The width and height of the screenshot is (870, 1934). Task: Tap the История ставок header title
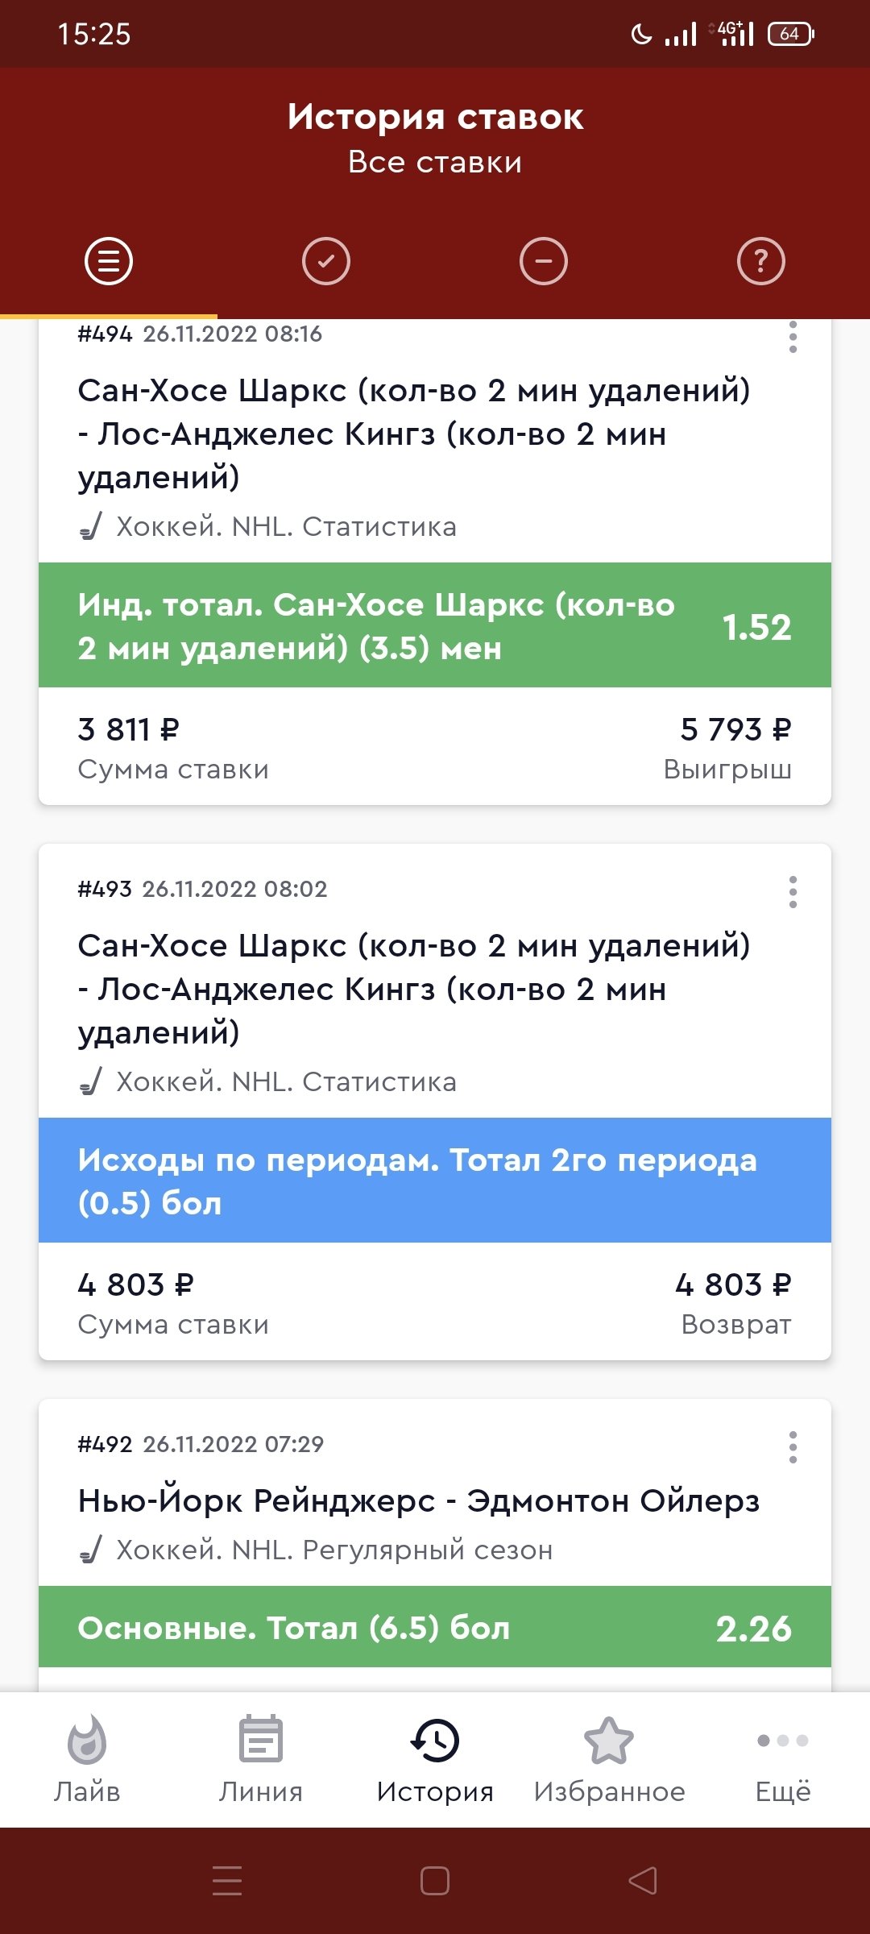click(435, 118)
